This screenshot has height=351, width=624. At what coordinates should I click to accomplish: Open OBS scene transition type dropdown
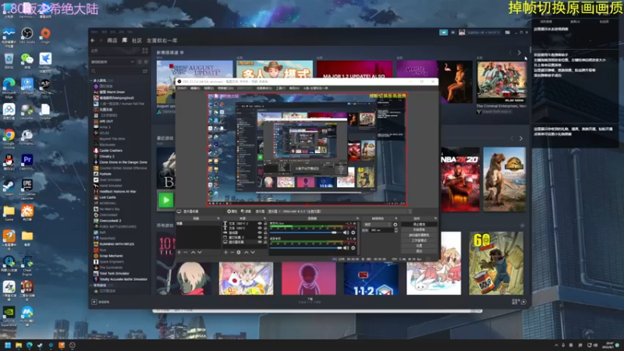377,225
